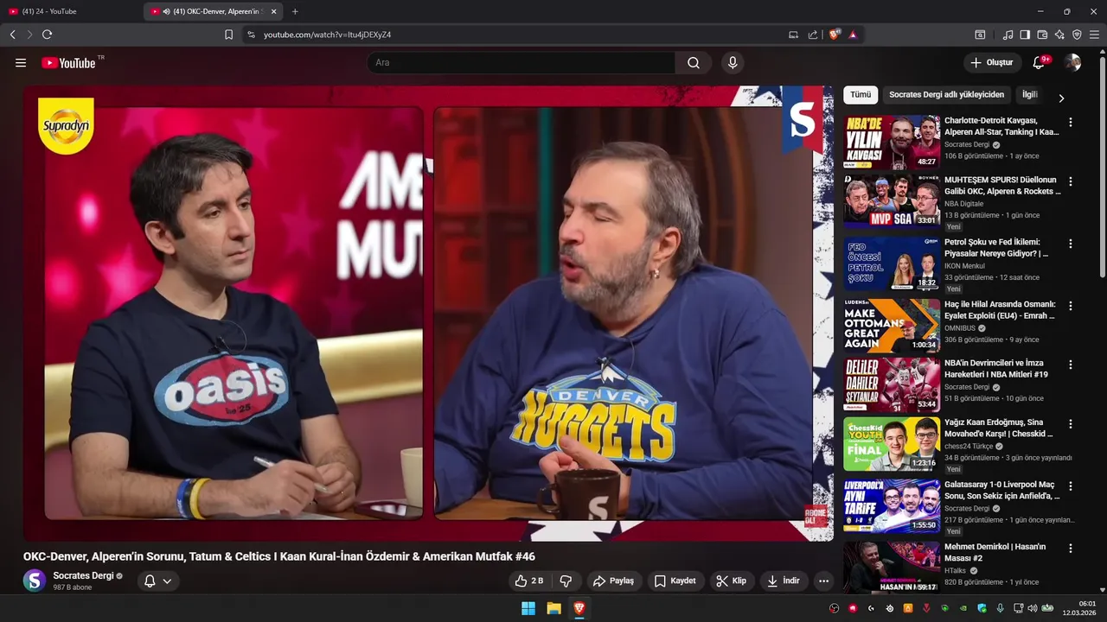Open the Windows Start menu
Screen dimensions: 1107x622
528,608
